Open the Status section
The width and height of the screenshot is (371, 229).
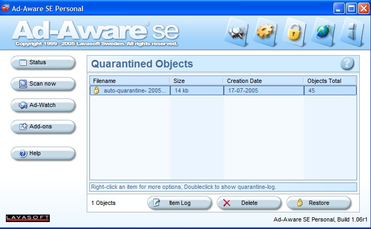tap(43, 63)
